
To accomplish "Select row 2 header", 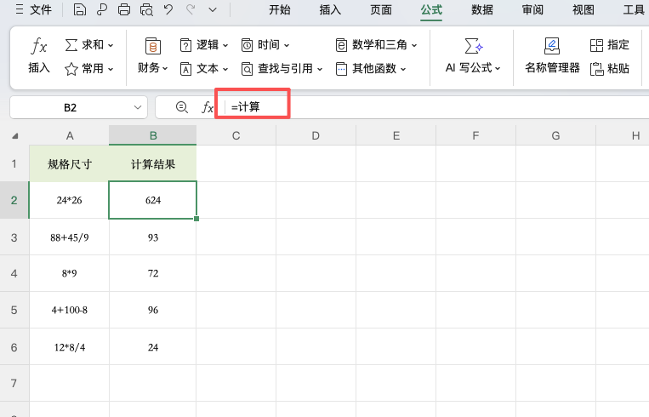I will pyautogui.click(x=14, y=200).
